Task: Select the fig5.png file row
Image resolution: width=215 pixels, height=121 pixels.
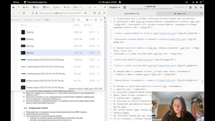Action: point(60,46)
